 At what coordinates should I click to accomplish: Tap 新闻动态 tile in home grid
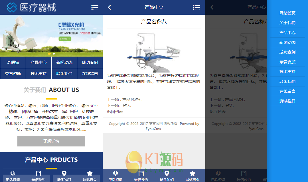pos(64,62)
